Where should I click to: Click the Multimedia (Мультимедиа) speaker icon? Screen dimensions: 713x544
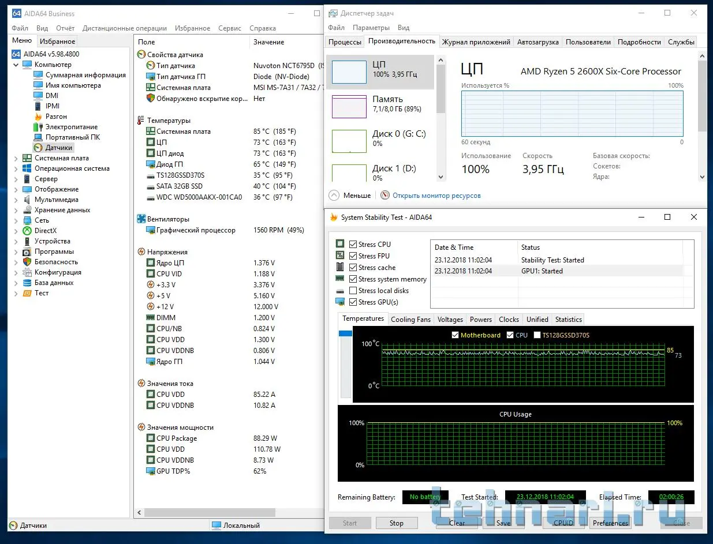[27, 200]
